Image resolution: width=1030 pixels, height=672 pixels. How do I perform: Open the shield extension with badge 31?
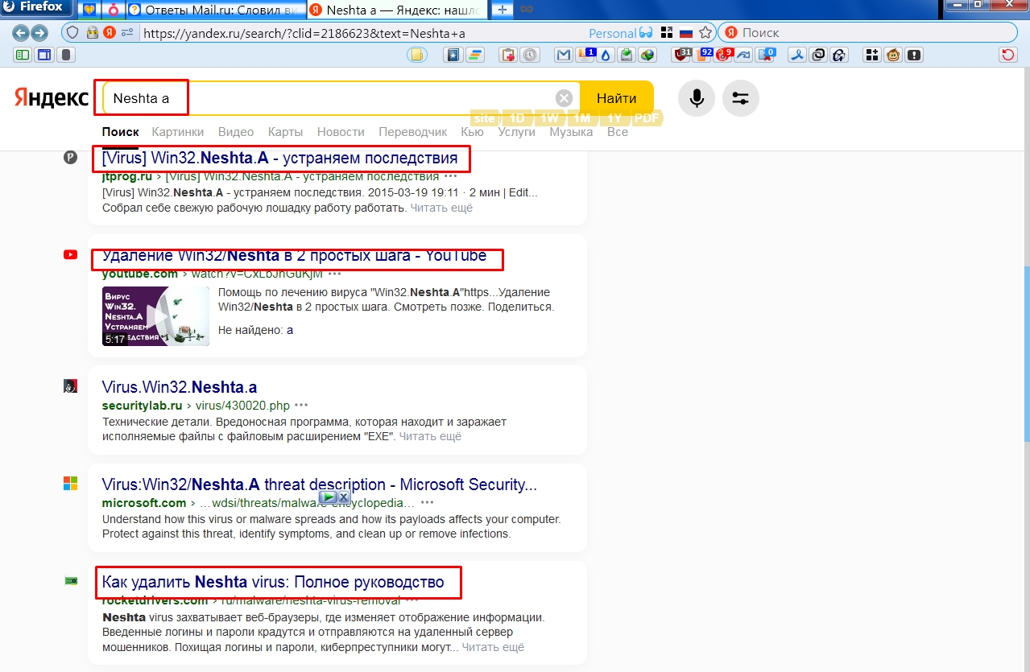(x=682, y=55)
